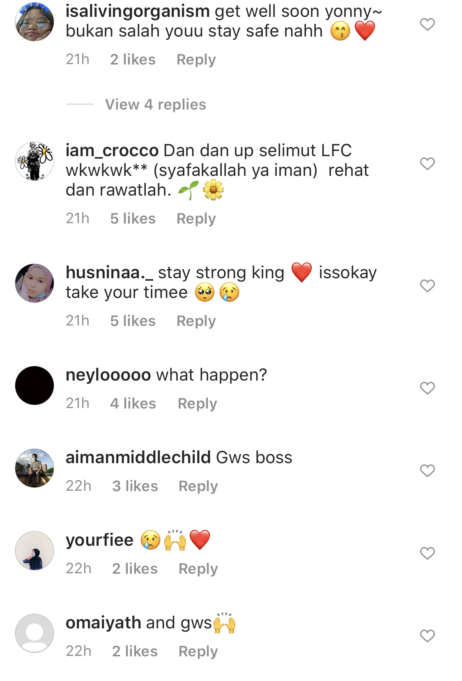
Task: Like isalivingorganism's comment with the heart icon
Action: point(427,25)
